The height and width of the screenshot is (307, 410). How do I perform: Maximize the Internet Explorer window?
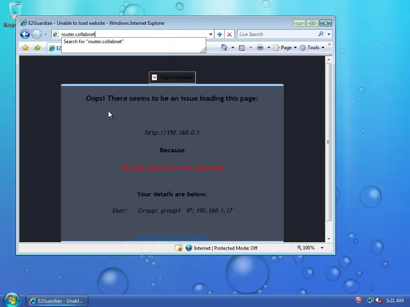(x=312, y=23)
